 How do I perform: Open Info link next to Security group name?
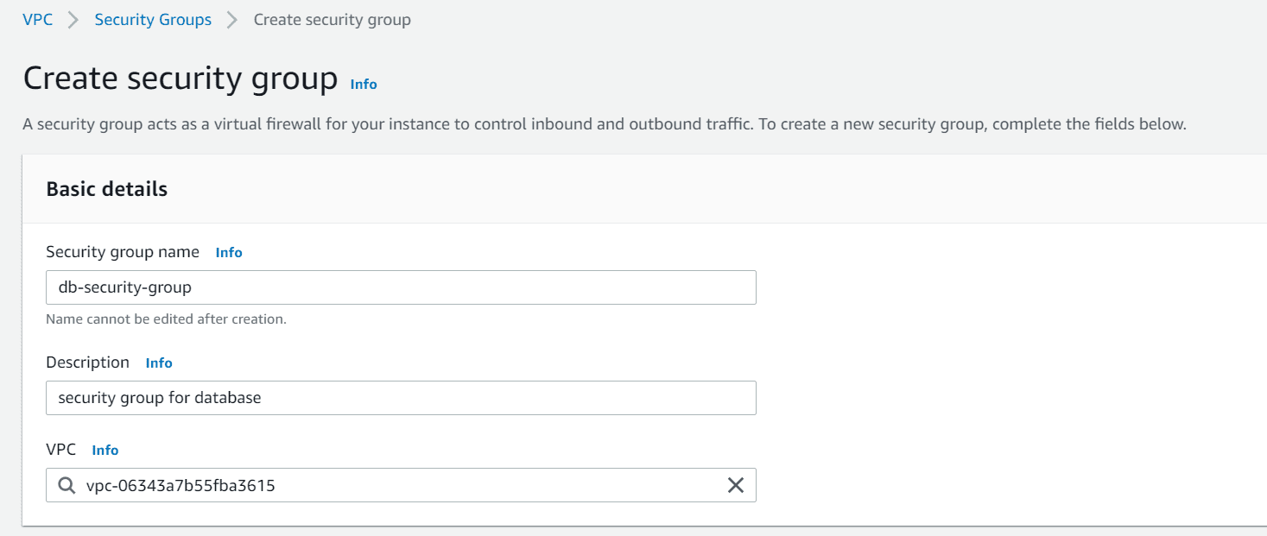point(229,252)
